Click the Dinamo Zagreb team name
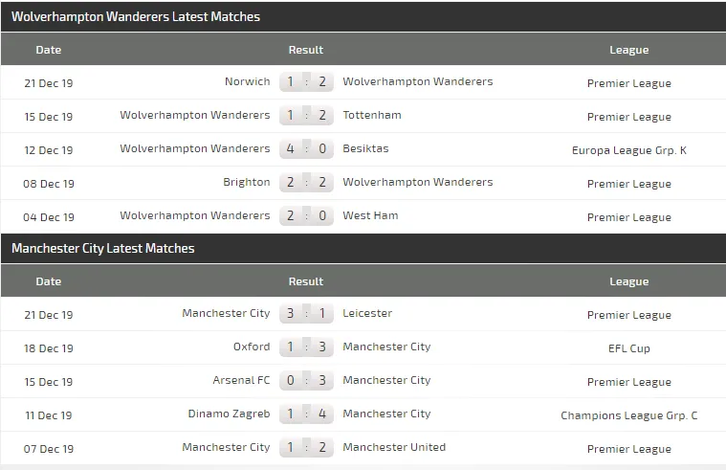This screenshot has width=726, height=470. click(x=229, y=414)
